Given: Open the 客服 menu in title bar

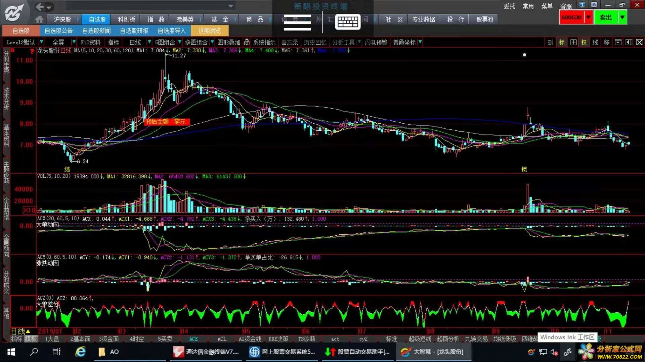Looking at the screenshot, I should [x=566, y=6].
